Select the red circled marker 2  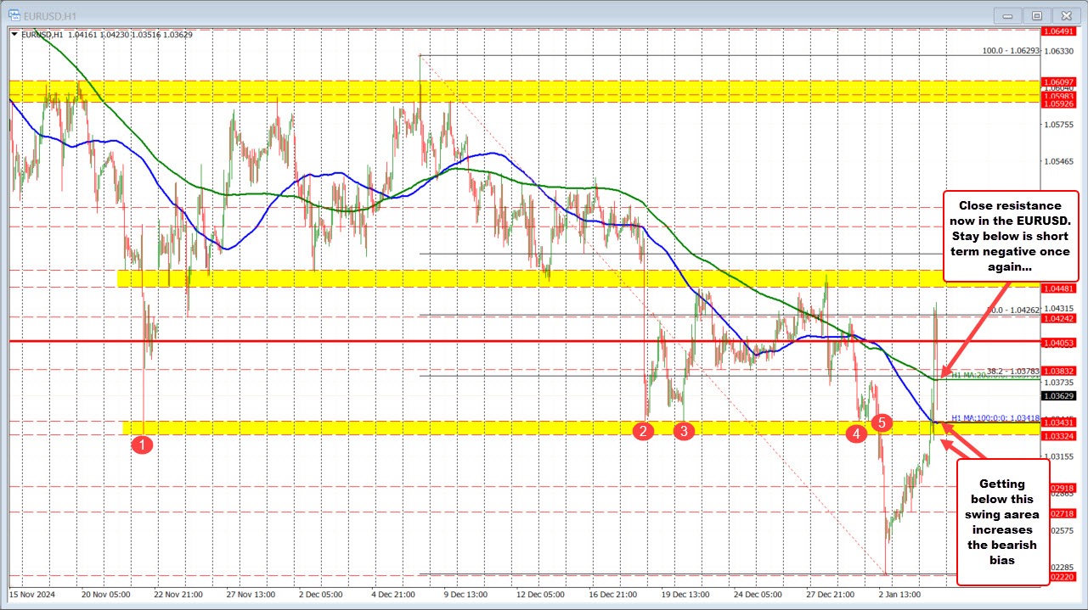644,431
